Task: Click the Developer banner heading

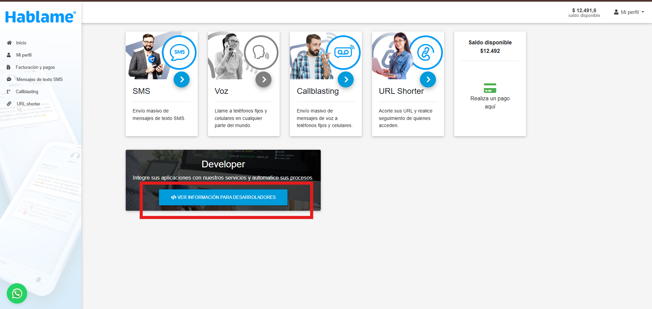Action: pos(223,164)
